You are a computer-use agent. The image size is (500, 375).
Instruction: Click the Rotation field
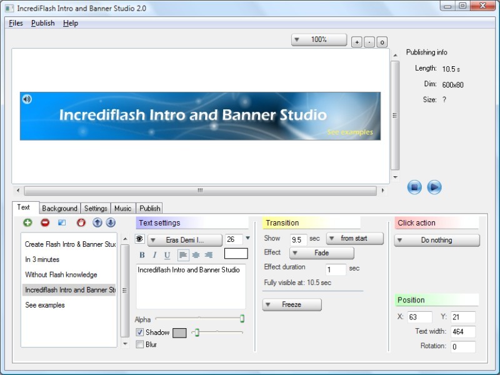tap(463, 347)
